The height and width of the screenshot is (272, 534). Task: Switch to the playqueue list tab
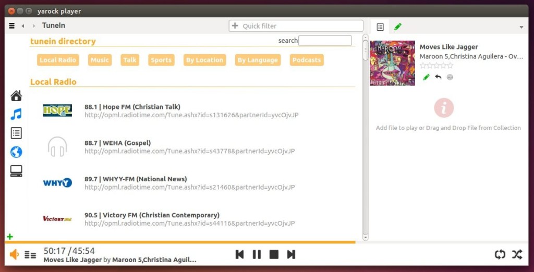pos(380,27)
